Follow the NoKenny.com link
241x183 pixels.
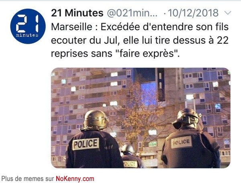(x=75, y=179)
